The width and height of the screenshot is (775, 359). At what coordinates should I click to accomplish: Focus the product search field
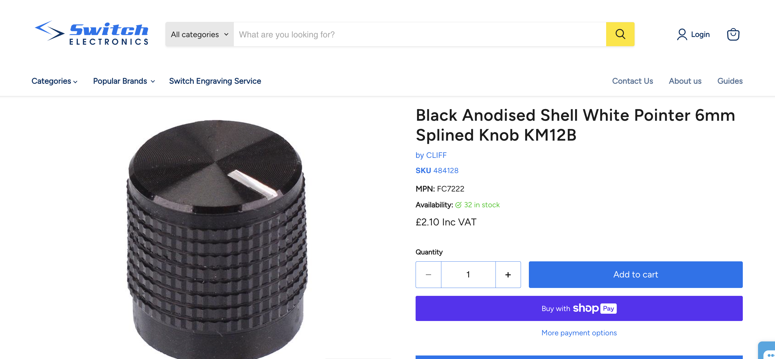pyautogui.click(x=419, y=34)
